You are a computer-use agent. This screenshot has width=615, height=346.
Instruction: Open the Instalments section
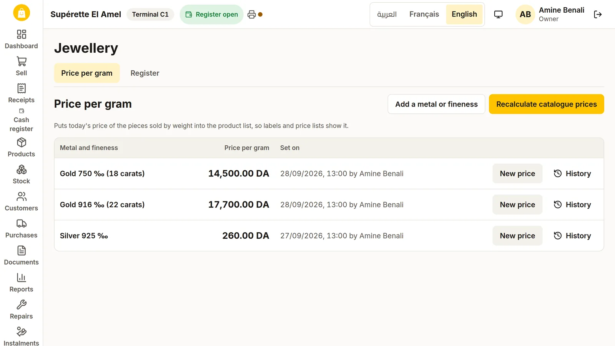[22, 337]
